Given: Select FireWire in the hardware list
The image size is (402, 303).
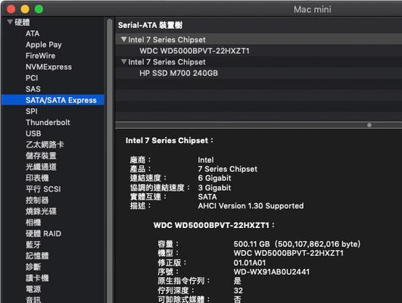Looking at the screenshot, I should [40, 55].
